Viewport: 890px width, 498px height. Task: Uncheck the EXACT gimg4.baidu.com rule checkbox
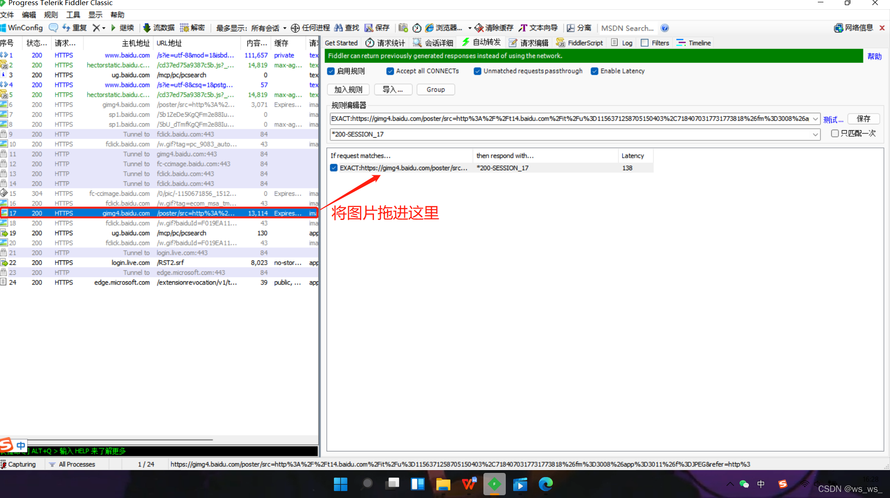[334, 168]
